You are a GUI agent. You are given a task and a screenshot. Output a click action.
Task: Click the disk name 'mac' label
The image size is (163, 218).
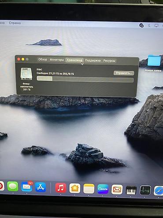[x=39, y=69]
